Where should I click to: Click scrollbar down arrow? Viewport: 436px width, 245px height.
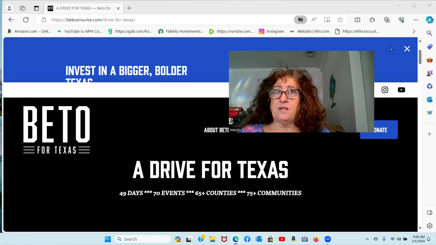420,228
